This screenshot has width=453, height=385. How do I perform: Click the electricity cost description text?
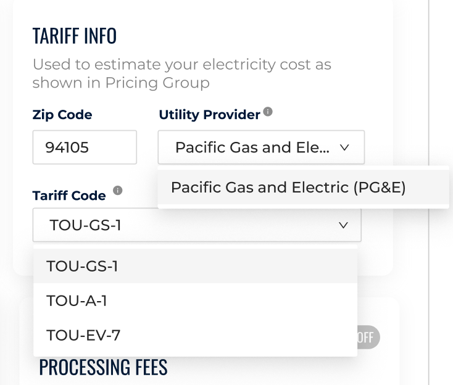(181, 73)
